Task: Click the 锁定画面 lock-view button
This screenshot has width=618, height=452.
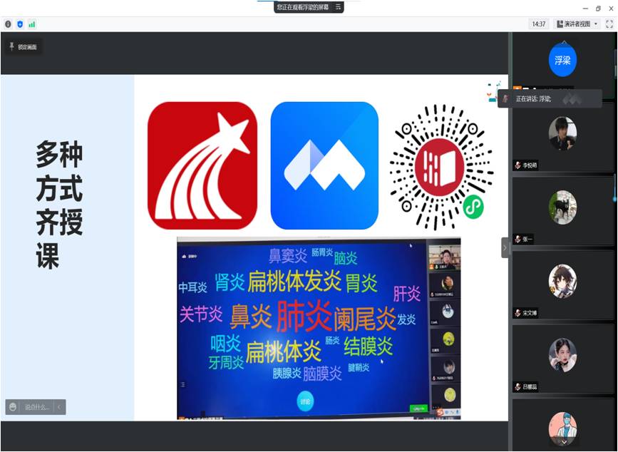Action: [24, 47]
